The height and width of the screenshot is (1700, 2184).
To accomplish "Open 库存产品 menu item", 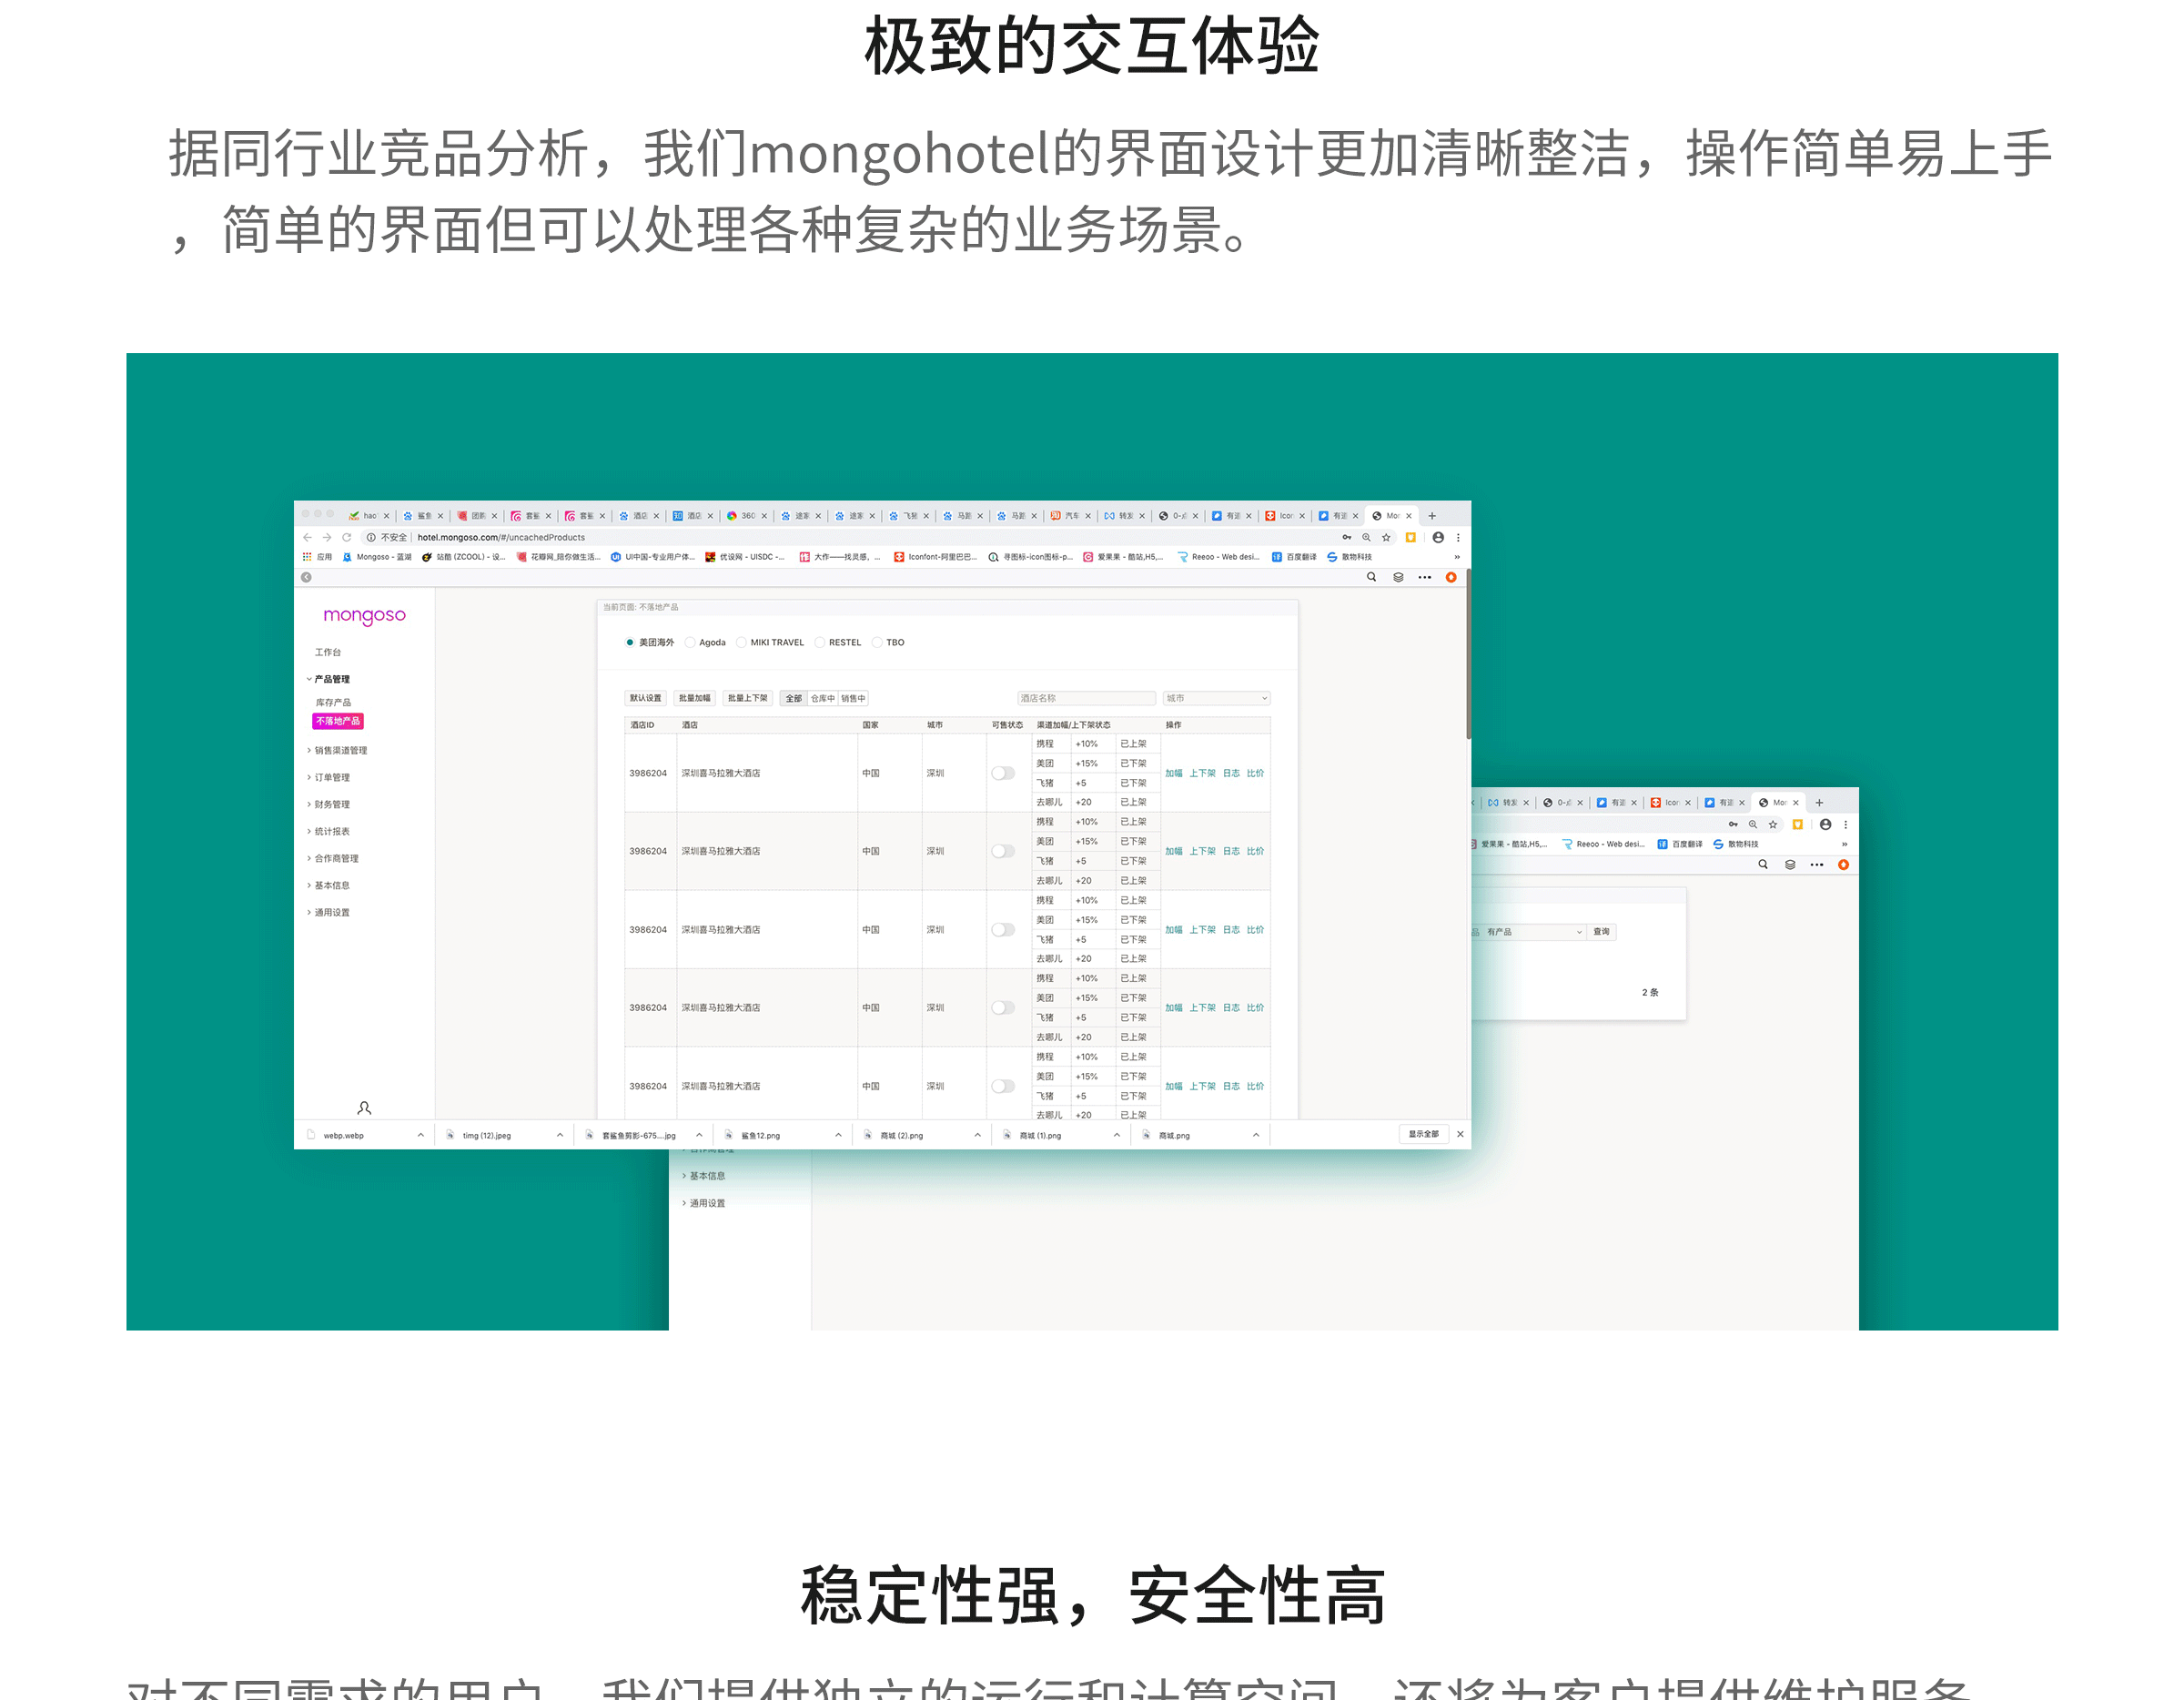I will [x=333, y=702].
